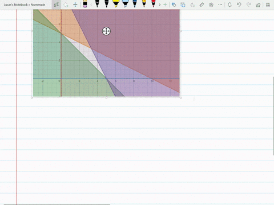Open the Math assistant button
274x205 pixels.
coord(211,5)
